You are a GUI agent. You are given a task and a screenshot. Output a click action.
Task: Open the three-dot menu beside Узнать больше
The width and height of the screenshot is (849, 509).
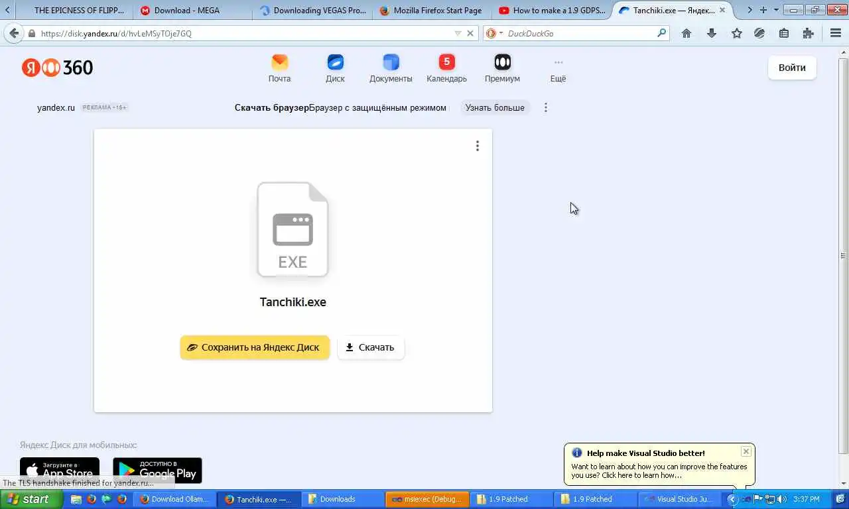click(x=545, y=107)
